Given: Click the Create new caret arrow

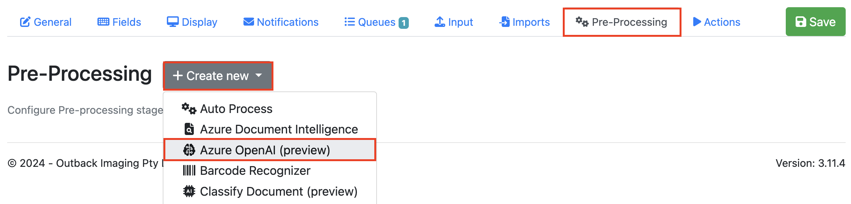Looking at the screenshot, I should coord(259,75).
